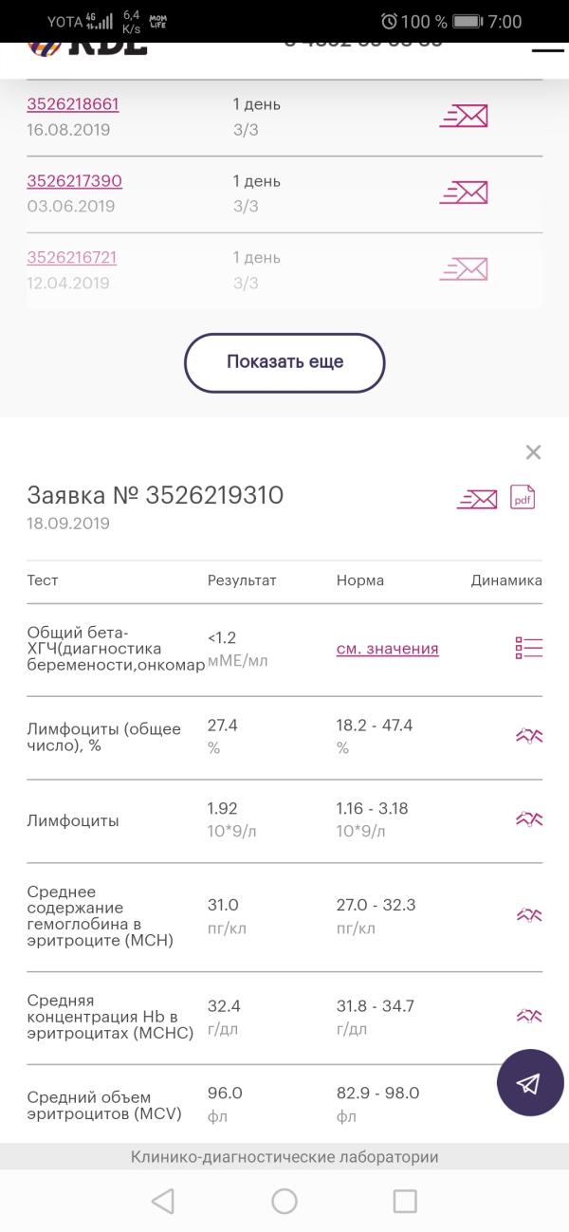Show dynamics chart for MCHC row

click(529, 1016)
